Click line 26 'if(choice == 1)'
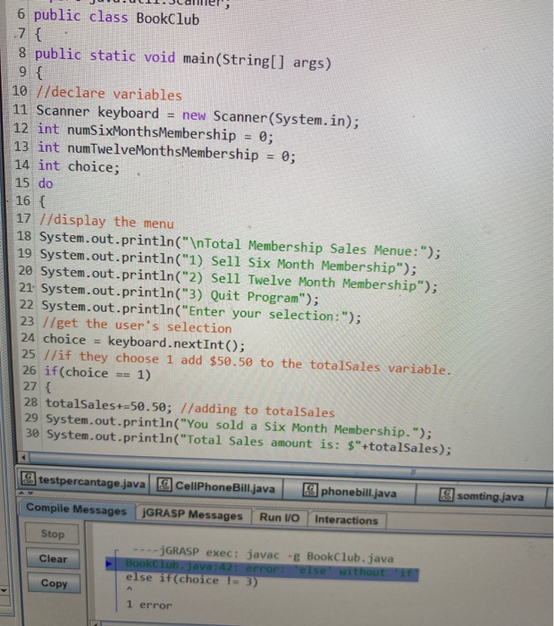The width and height of the screenshot is (554, 626). (97, 373)
